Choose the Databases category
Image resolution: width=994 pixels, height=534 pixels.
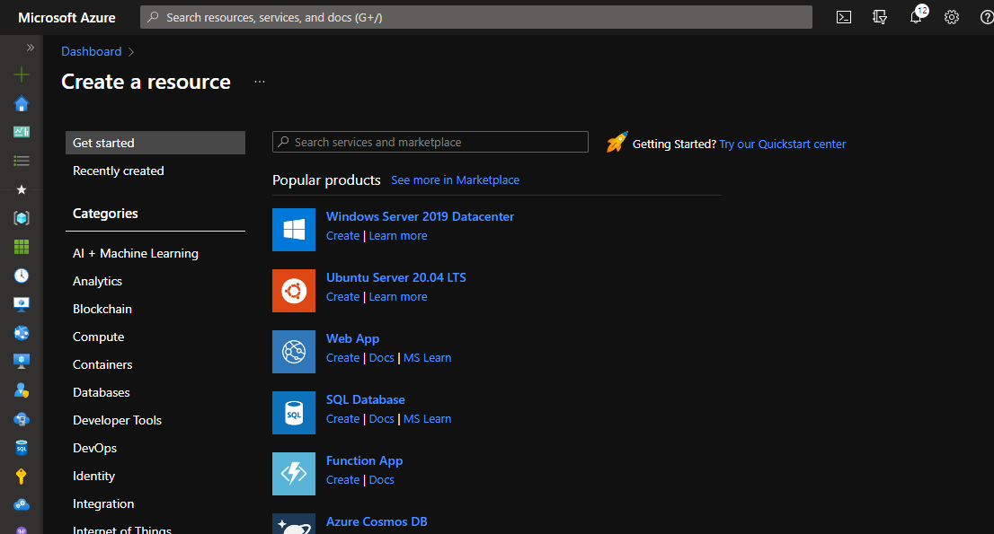[102, 392]
